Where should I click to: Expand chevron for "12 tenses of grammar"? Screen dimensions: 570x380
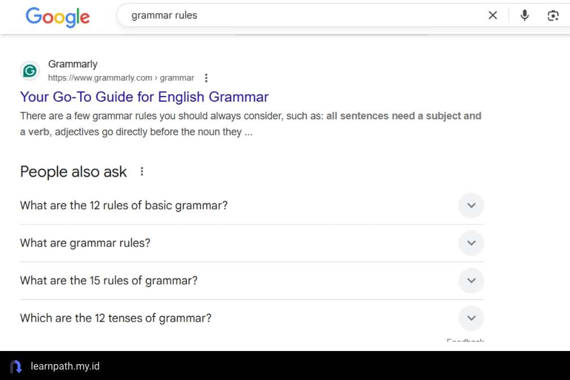[471, 318]
